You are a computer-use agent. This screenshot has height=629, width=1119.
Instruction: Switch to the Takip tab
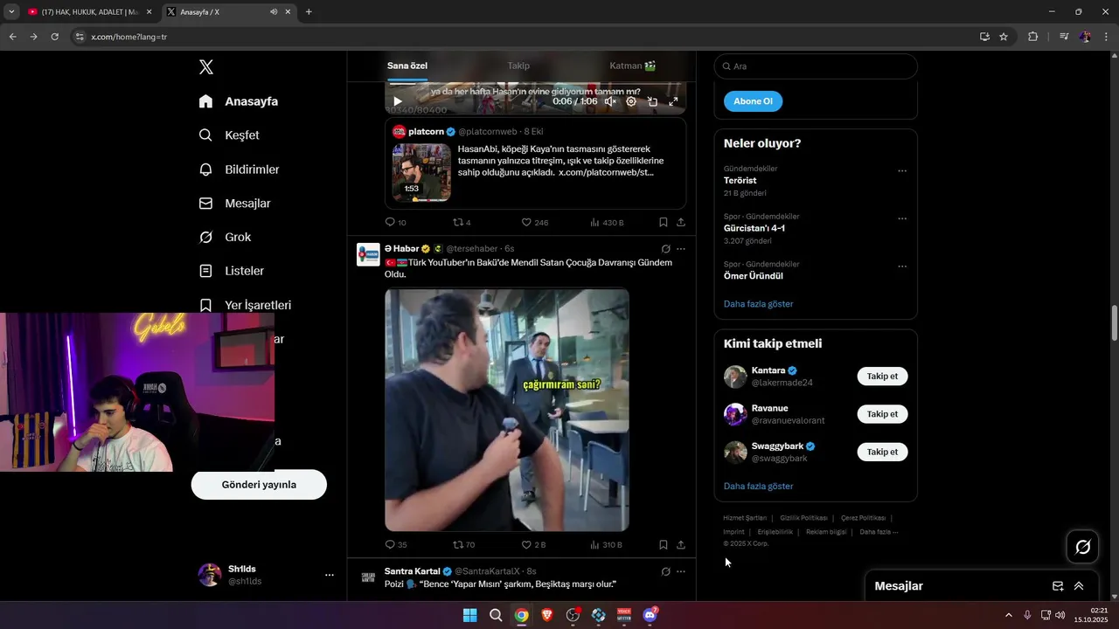coord(518,66)
